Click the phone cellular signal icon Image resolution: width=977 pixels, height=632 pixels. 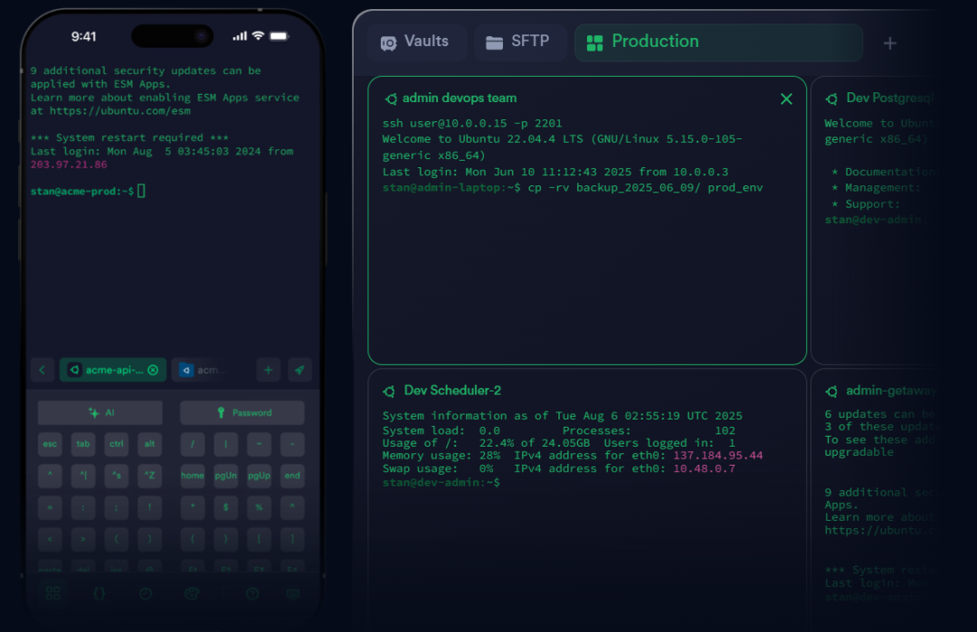pyautogui.click(x=240, y=36)
